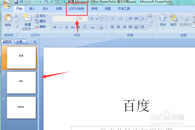
Task: Select slide 2 thumbnail 经验
Action: click(21, 82)
